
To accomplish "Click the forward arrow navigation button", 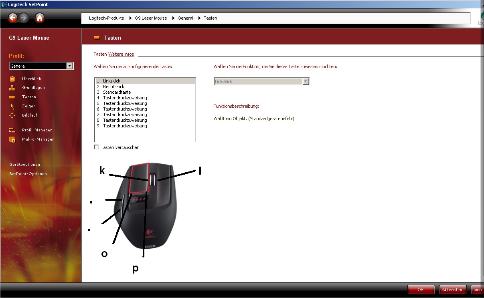I will pos(24,18).
